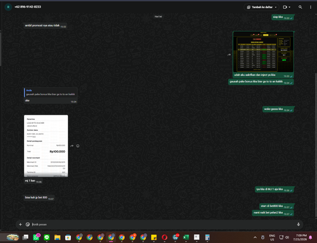Forward the payment receipt image
The width and height of the screenshot is (317, 243).
click(72, 146)
